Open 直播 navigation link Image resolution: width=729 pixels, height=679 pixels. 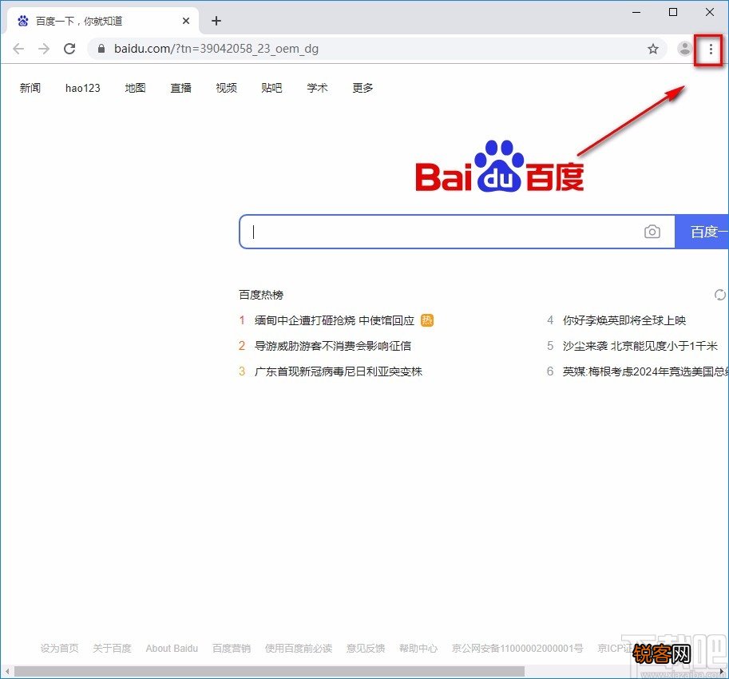point(181,88)
